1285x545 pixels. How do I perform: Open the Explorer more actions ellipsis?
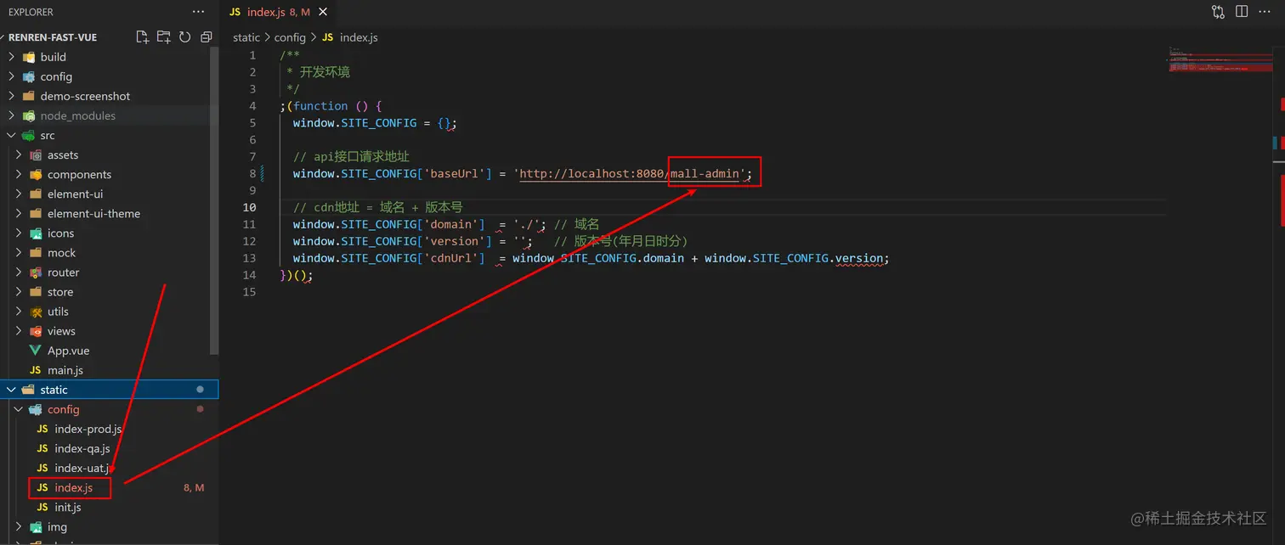click(x=198, y=12)
